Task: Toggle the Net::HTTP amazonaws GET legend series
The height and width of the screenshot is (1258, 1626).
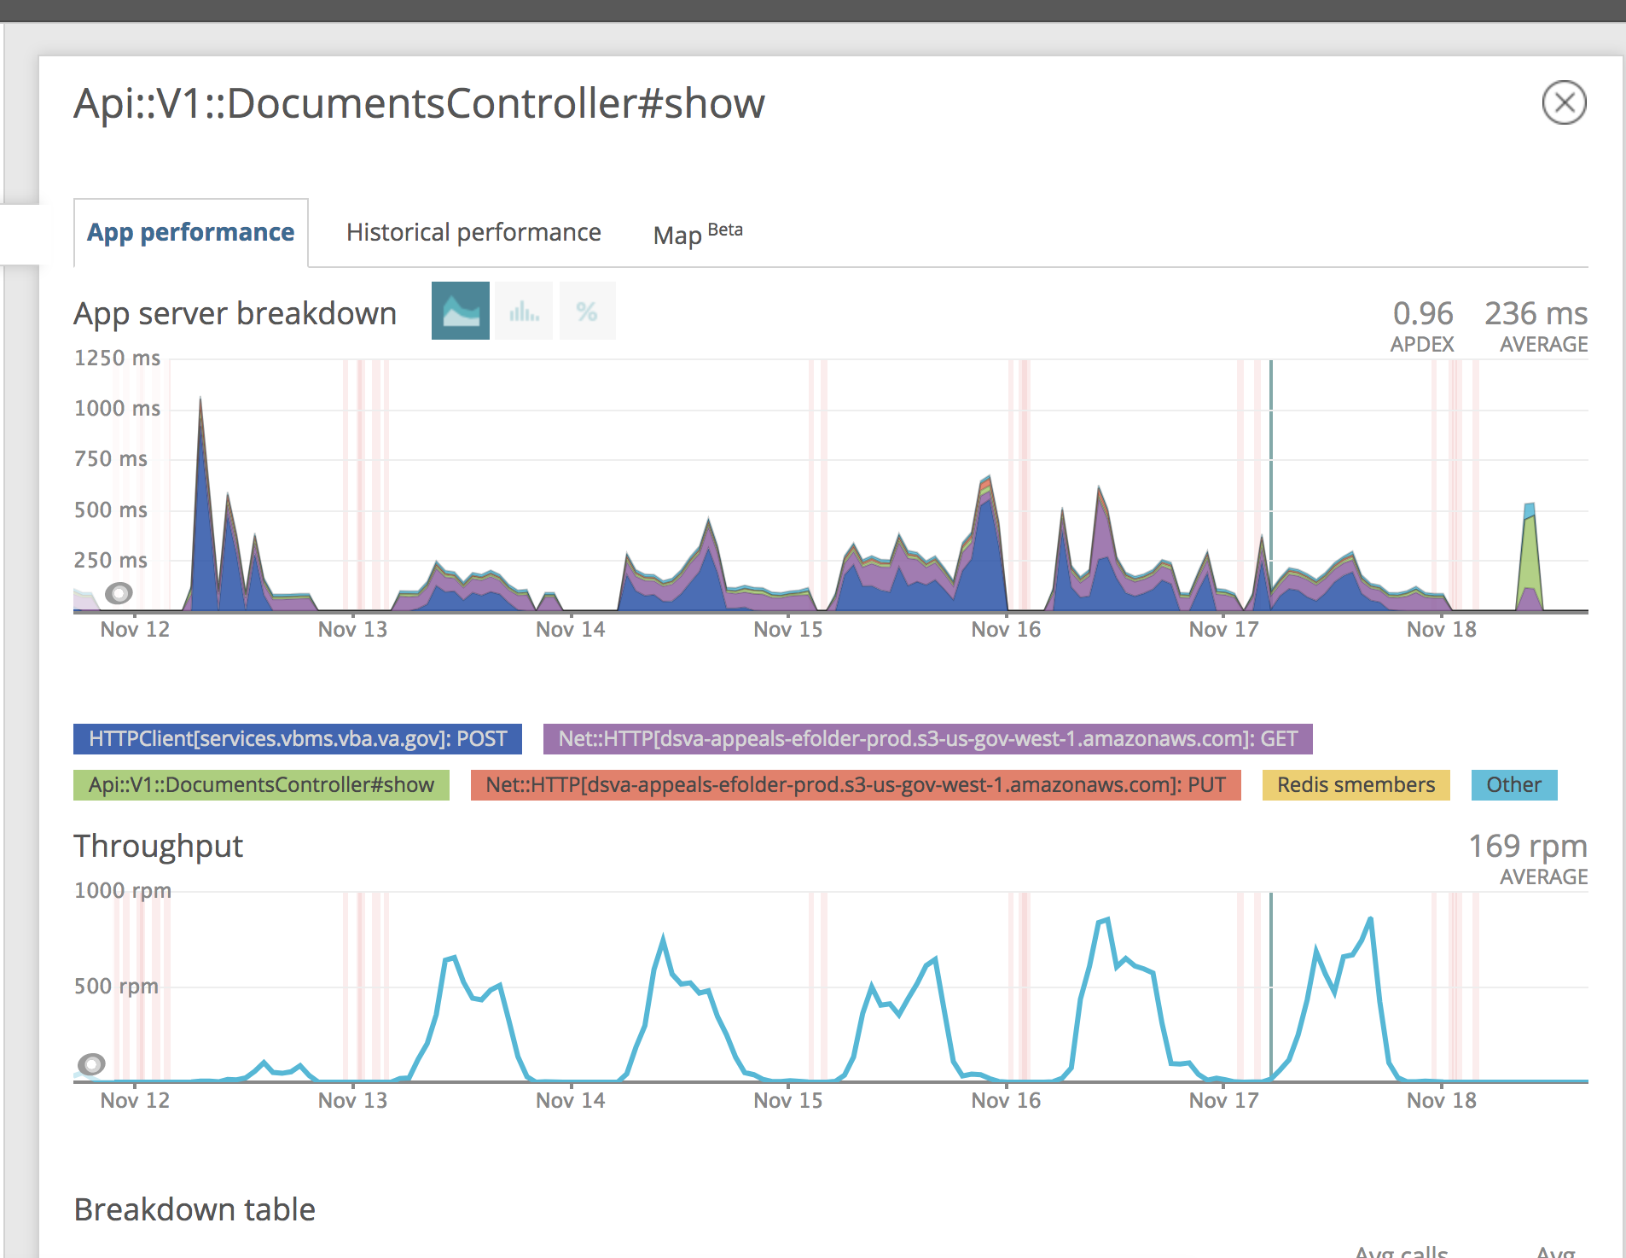Action: click(x=928, y=739)
